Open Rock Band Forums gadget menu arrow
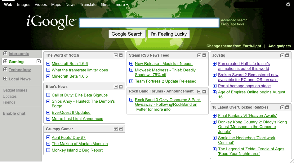This screenshot has width=294, height=163. point(199,92)
